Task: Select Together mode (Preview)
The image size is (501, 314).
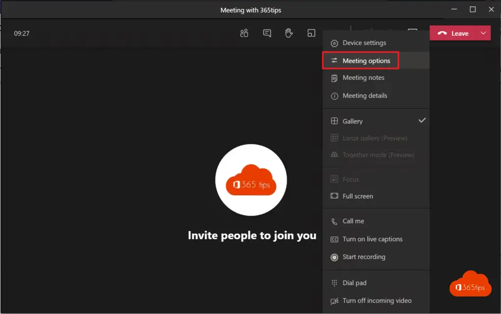Action: (376, 155)
